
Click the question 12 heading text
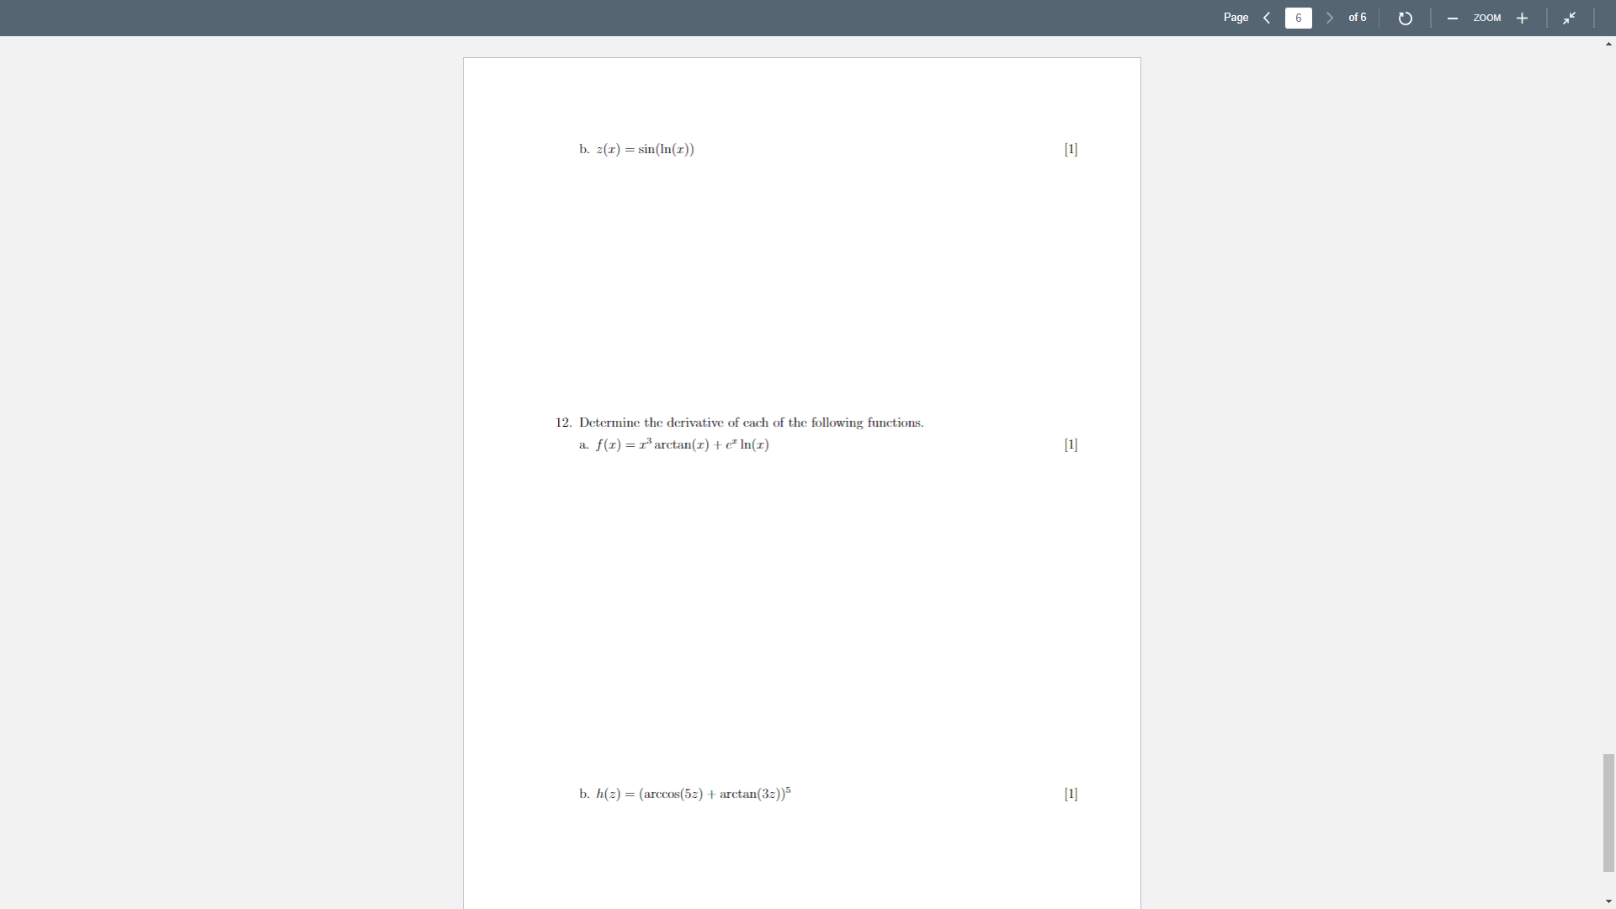point(738,423)
